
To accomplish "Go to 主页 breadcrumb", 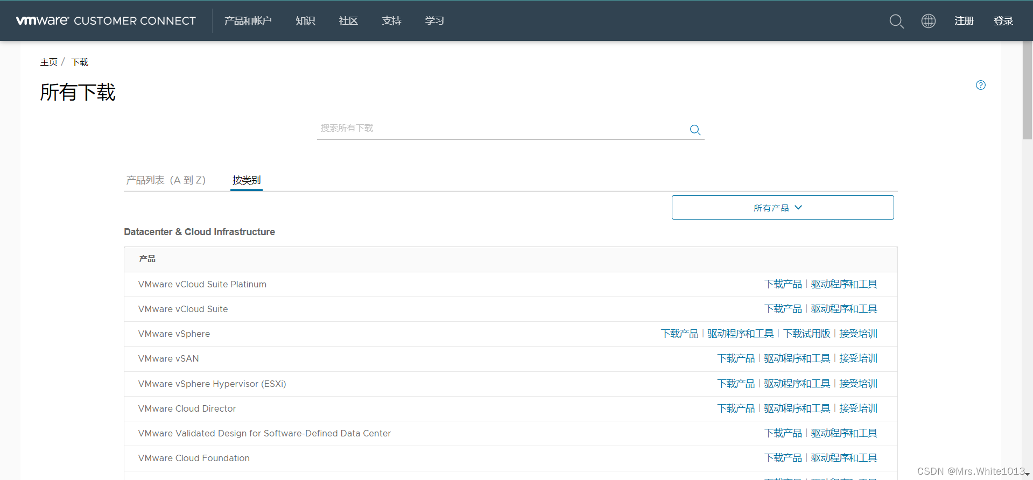I will 48,62.
